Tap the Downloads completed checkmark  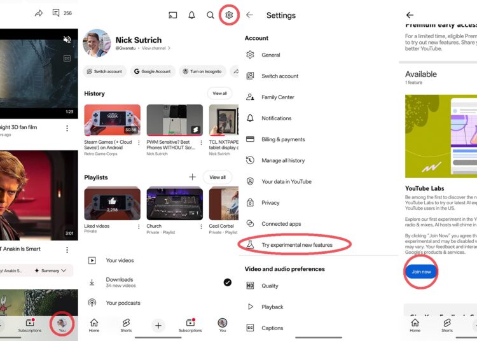(x=227, y=282)
